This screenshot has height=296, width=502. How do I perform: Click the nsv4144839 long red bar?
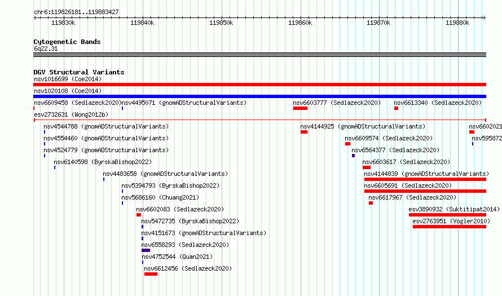[x=425, y=179]
